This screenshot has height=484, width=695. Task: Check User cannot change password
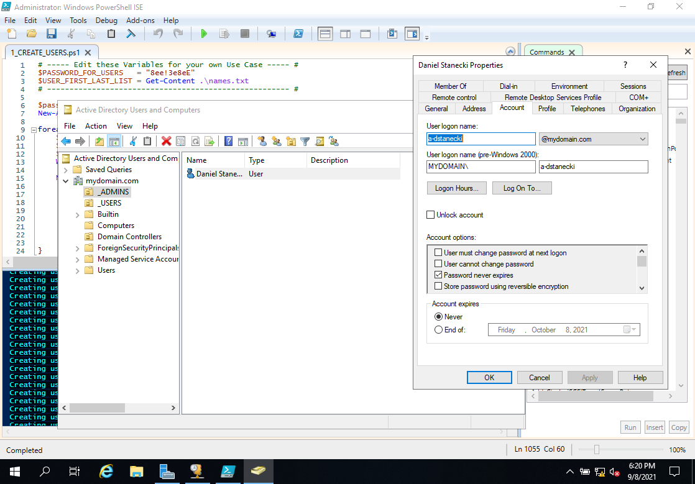(x=438, y=264)
